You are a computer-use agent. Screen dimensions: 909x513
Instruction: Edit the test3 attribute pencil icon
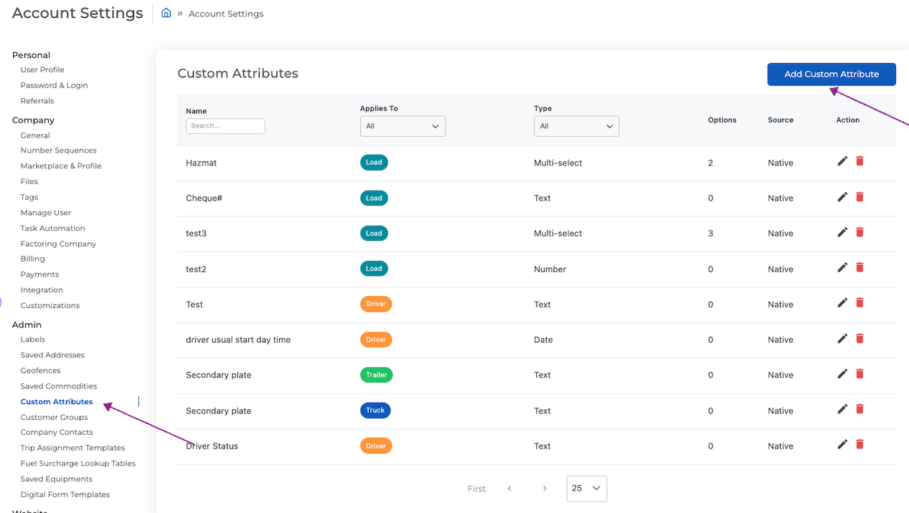842,232
